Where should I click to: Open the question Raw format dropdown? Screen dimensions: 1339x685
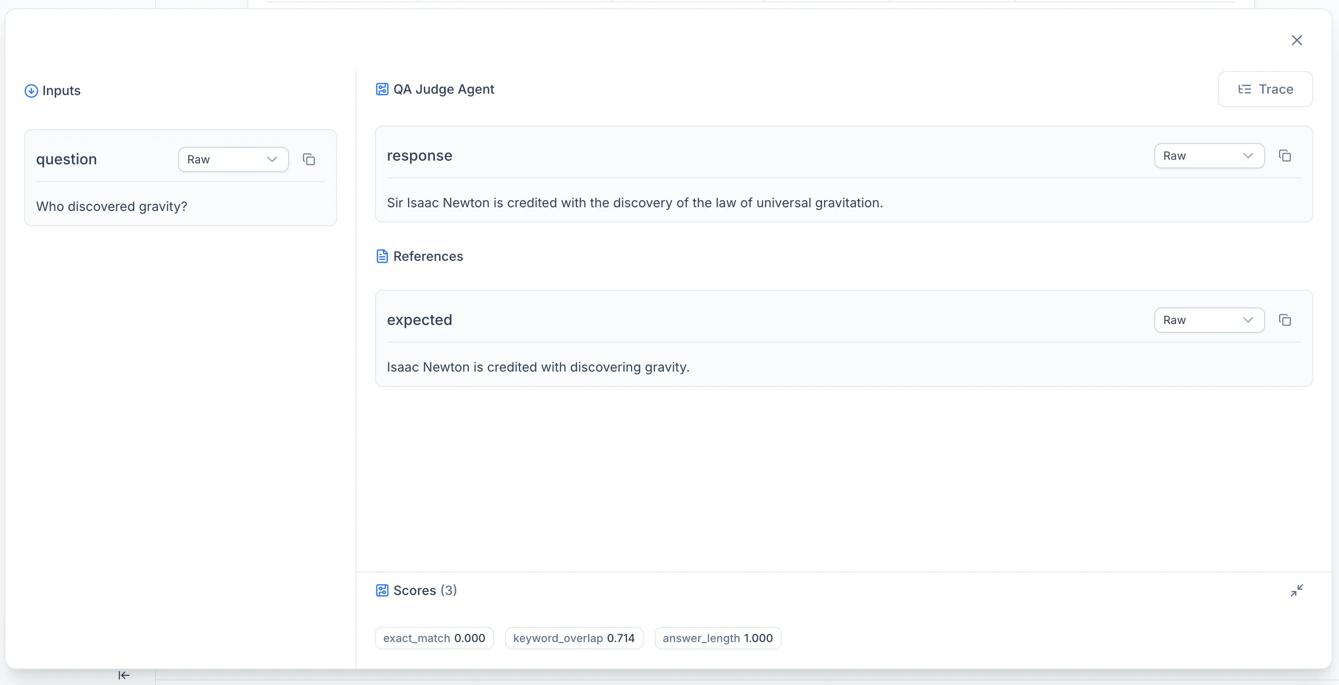tap(233, 159)
